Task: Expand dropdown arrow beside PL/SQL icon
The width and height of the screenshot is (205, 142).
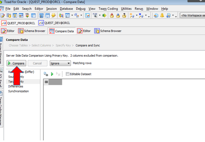Action: 100,15
